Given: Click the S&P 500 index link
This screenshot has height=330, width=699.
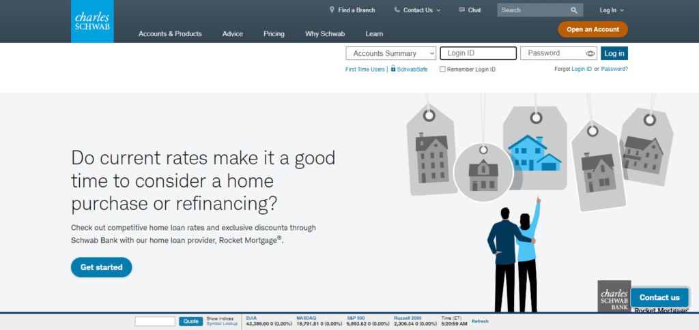Looking at the screenshot, I should coord(356,318).
